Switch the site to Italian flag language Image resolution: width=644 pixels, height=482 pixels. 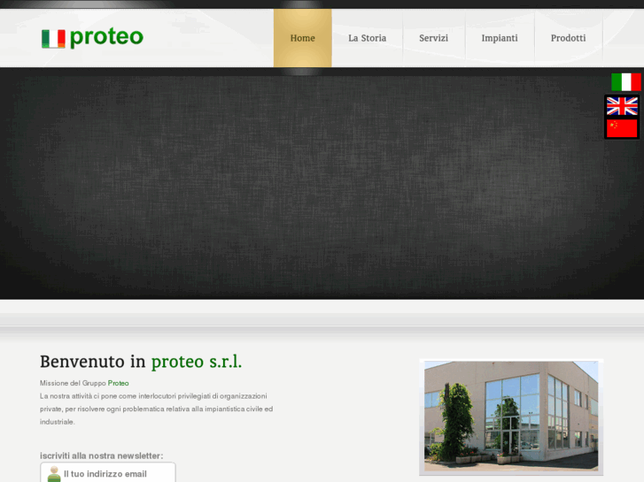click(x=625, y=82)
